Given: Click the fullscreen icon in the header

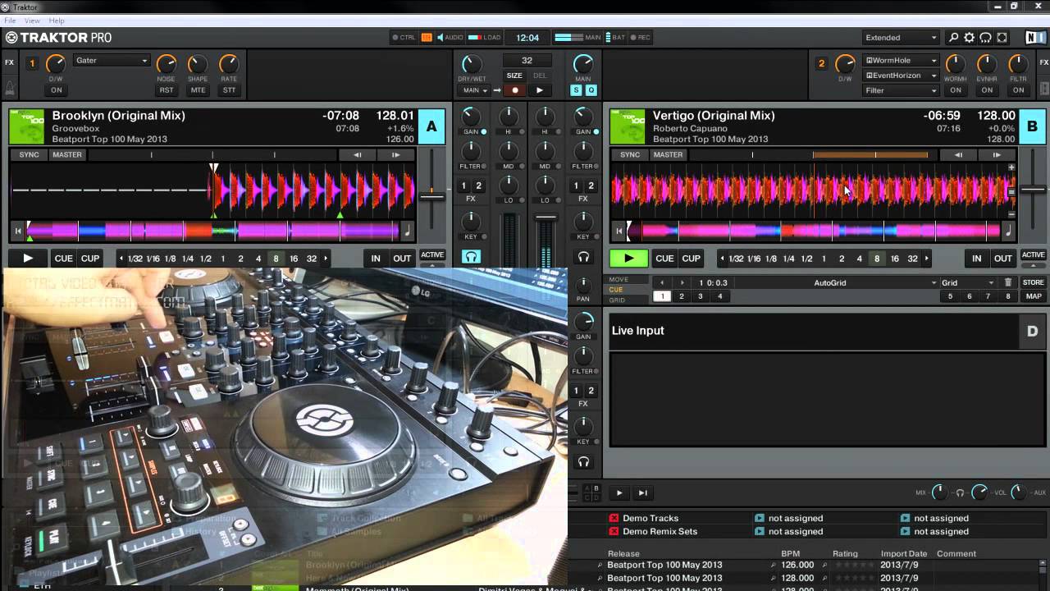Looking at the screenshot, I should coord(1002,38).
